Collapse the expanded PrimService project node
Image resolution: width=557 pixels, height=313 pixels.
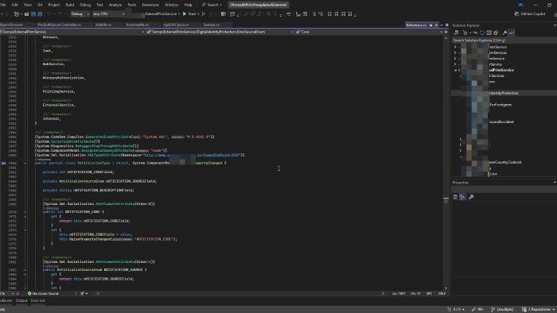[x=455, y=70]
